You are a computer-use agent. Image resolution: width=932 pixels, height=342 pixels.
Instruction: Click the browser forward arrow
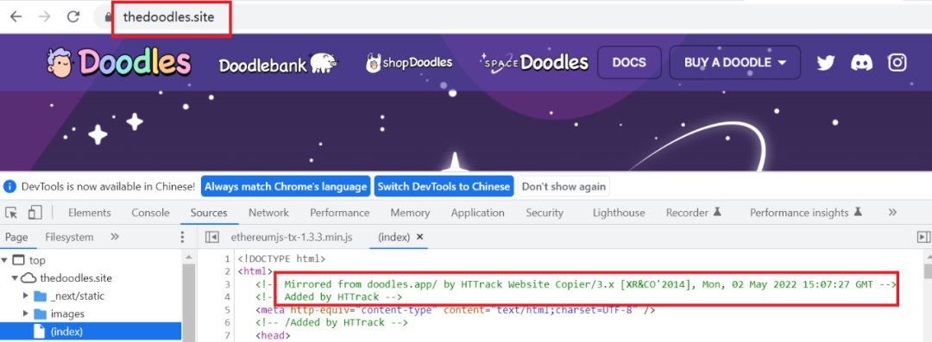pos(45,16)
